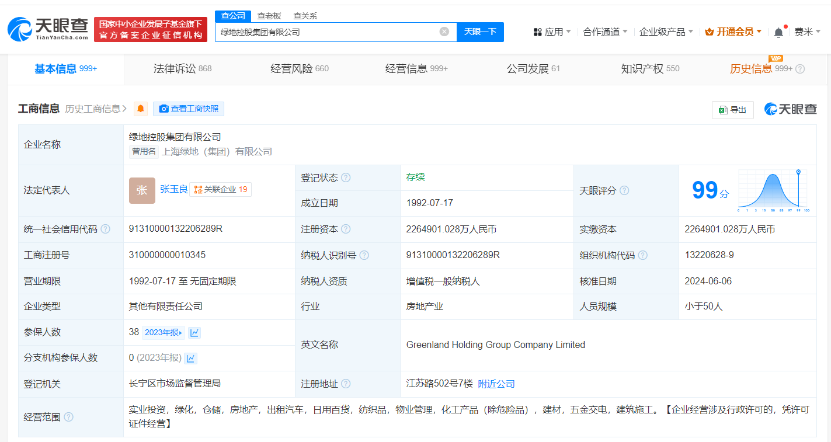This screenshot has width=831, height=442.
Task: Click the 天眼评分 distribution curve chart
Action: pyautogui.click(x=773, y=190)
